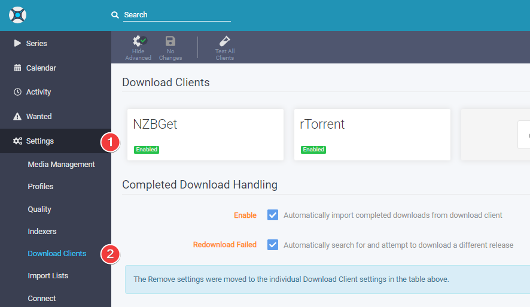Open the Media Management settings page

pyautogui.click(x=61, y=165)
